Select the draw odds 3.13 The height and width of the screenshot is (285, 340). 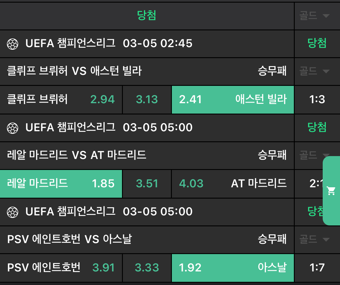(147, 100)
